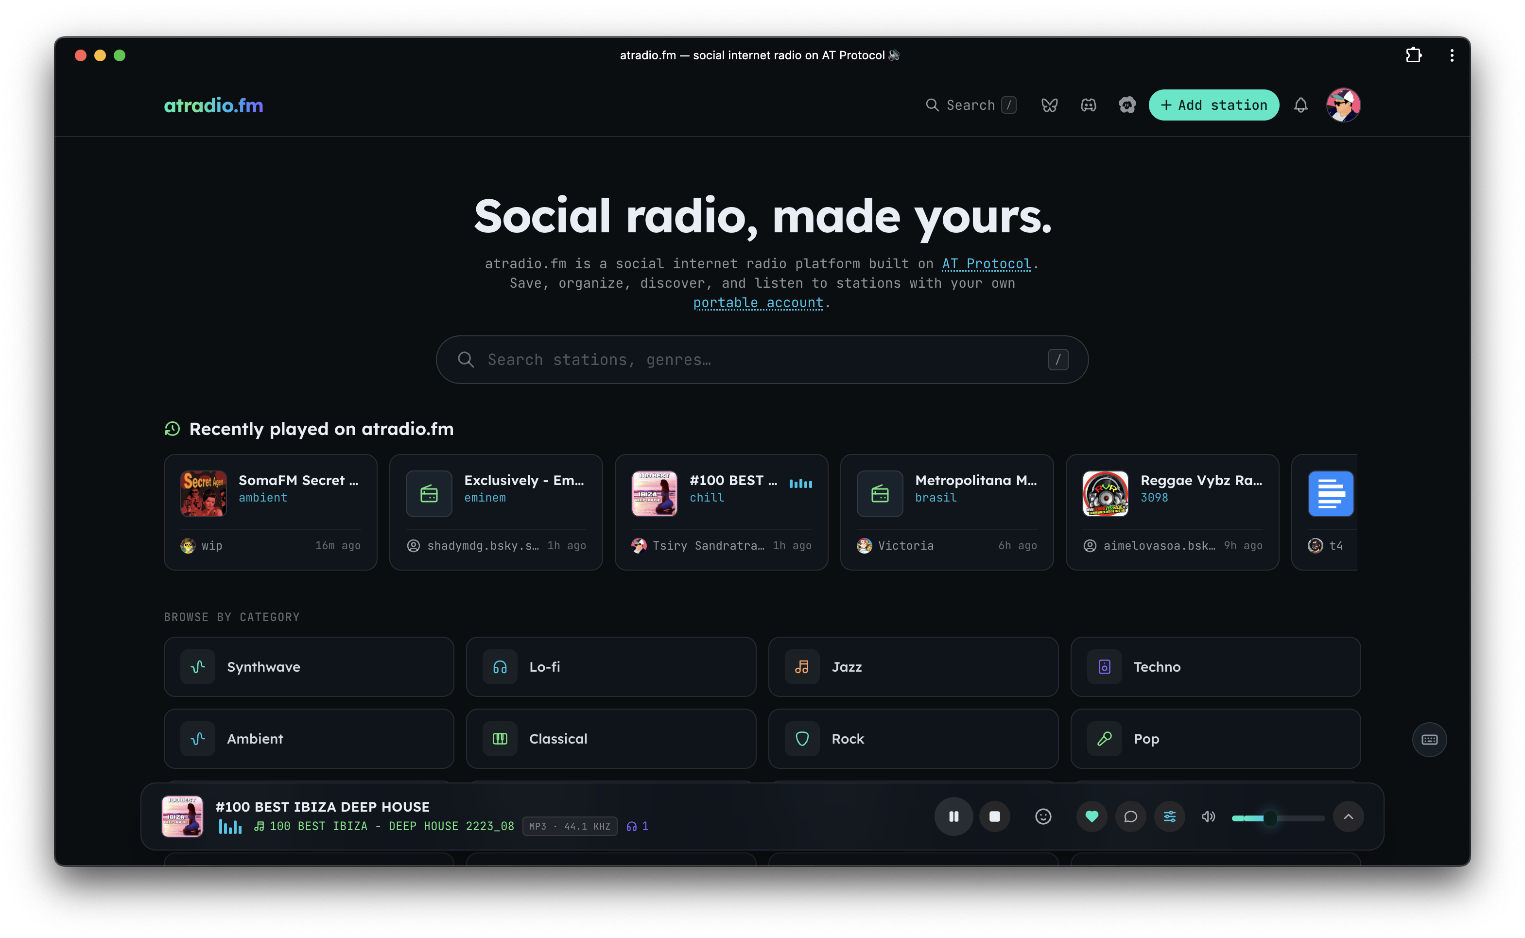Toggle favorite heart for current station

click(1092, 816)
